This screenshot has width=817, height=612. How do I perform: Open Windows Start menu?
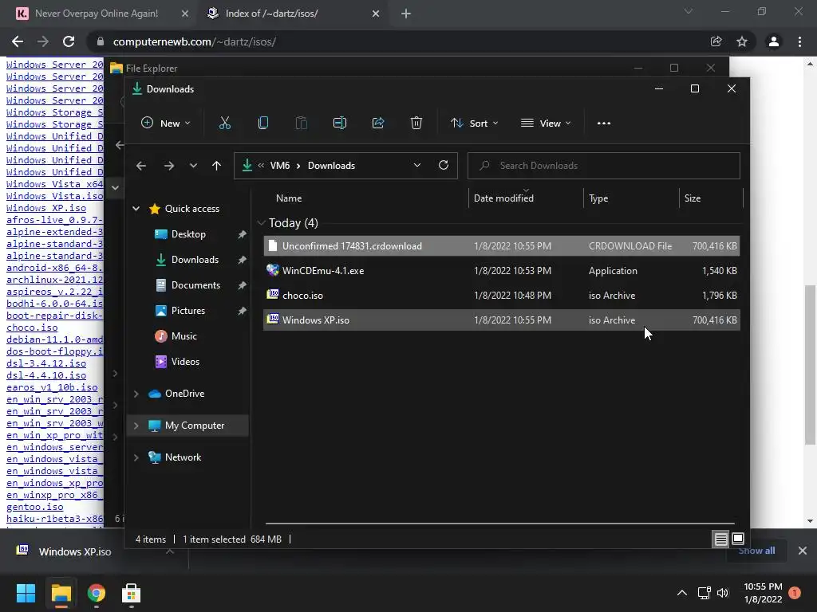pyautogui.click(x=26, y=593)
